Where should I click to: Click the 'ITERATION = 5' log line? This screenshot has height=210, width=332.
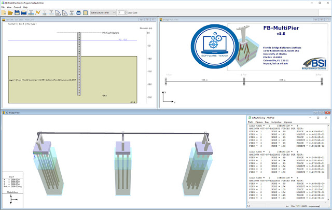click(273, 178)
